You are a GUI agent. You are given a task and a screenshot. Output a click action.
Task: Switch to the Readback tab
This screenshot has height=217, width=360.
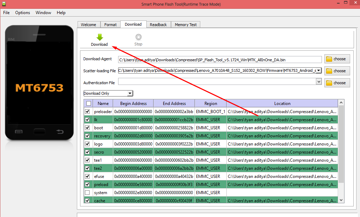coord(158,25)
